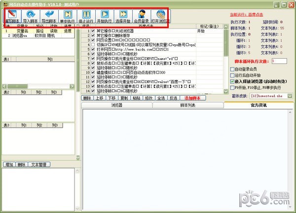Toggle checkbox of step 1 关闭浏览器
The image size is (296, 213).
coord(93,31)
